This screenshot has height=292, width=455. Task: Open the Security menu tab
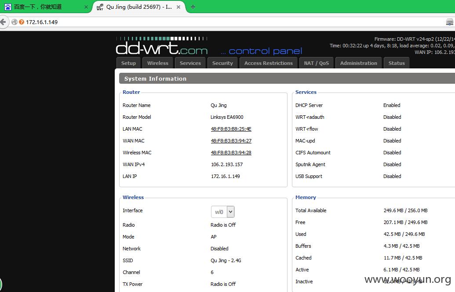pos(222,63)
